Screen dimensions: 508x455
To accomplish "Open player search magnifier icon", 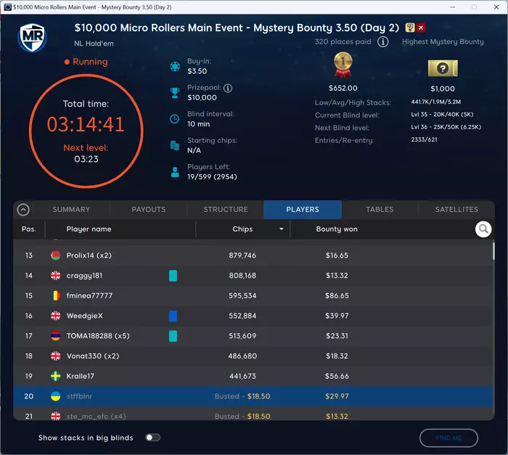I will tap(483, 229).
